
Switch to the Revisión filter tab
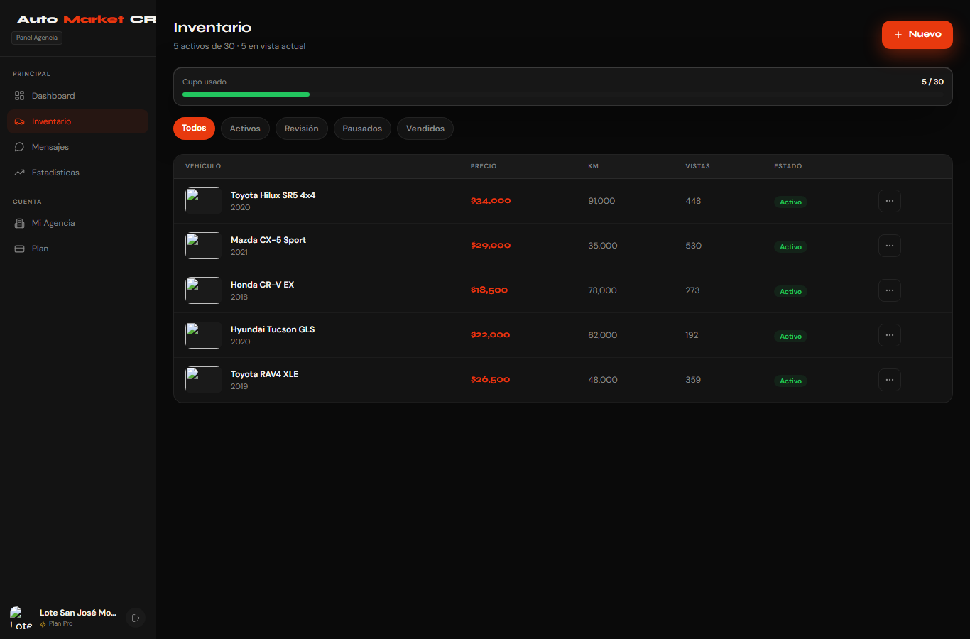coord(302,129)
